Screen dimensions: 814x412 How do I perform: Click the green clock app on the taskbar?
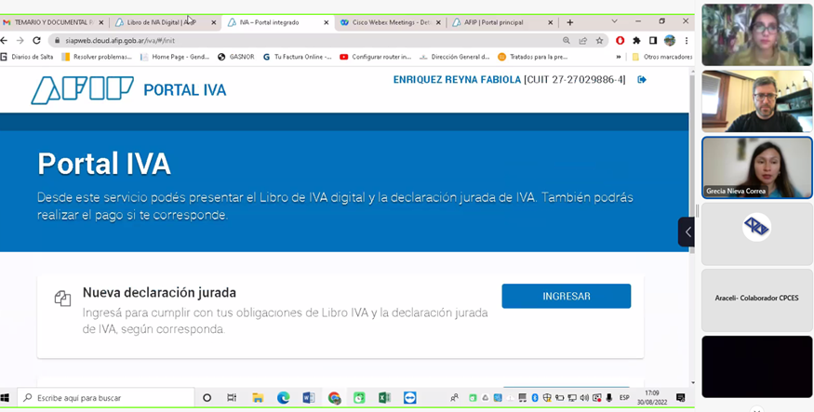359,398
